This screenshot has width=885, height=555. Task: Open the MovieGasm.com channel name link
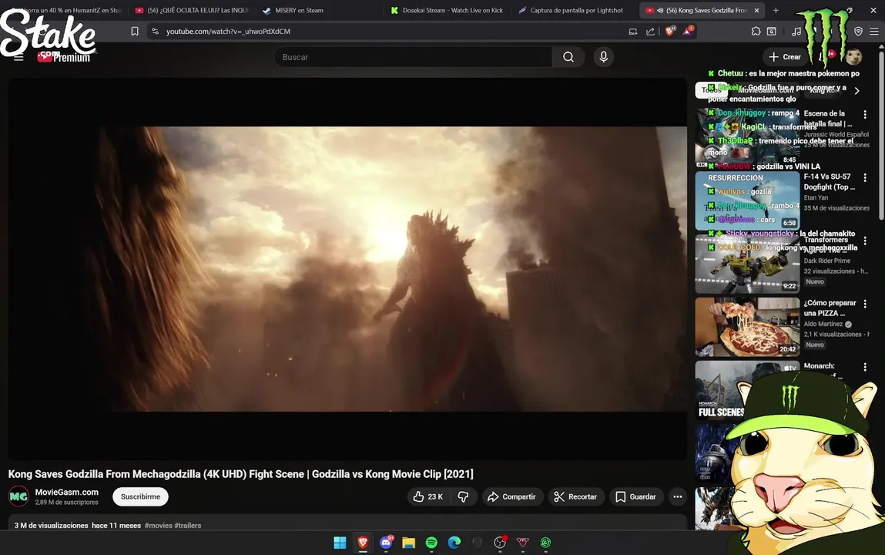pyautogui.click(x=66, y=493)
